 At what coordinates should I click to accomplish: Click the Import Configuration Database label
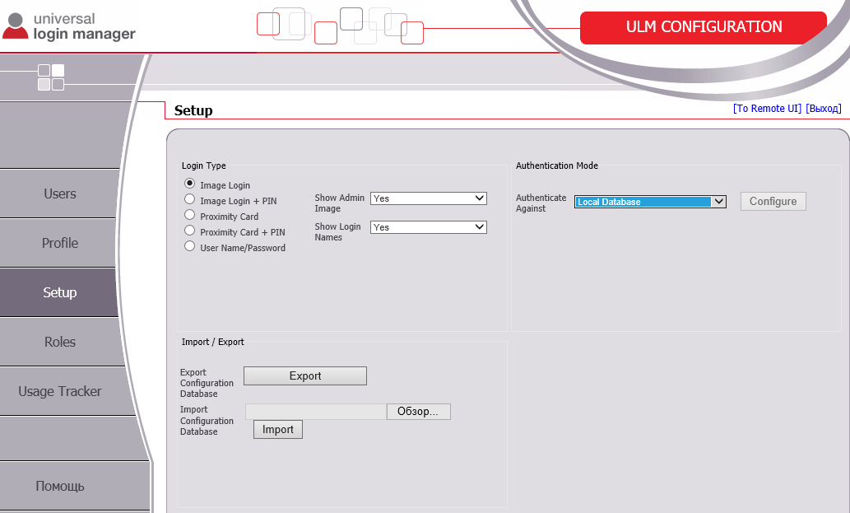pyautogui.click(x=207, y=420)
